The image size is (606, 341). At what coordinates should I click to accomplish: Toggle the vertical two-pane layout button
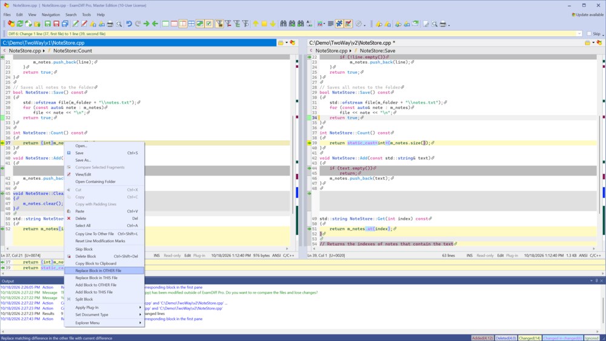[x=183, y=24]
